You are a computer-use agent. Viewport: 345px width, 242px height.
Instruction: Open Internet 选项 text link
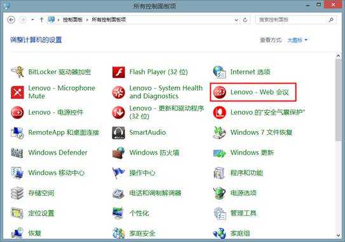[x=250, y=72]
